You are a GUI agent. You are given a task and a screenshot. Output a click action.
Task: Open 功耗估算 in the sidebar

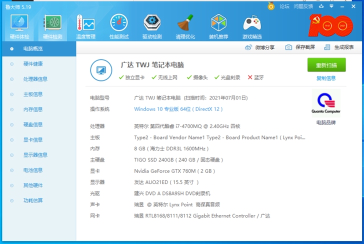[x=33, y=200]
